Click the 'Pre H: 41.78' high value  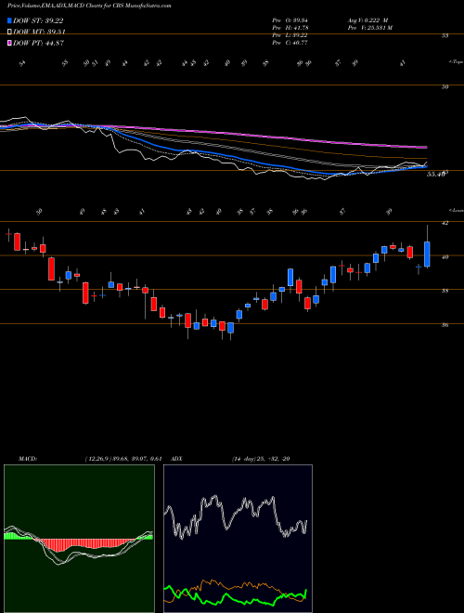click(x=290, y=28)
